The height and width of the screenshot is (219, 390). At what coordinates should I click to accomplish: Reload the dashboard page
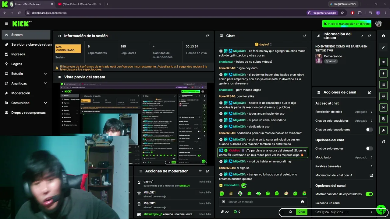[19, 13]
